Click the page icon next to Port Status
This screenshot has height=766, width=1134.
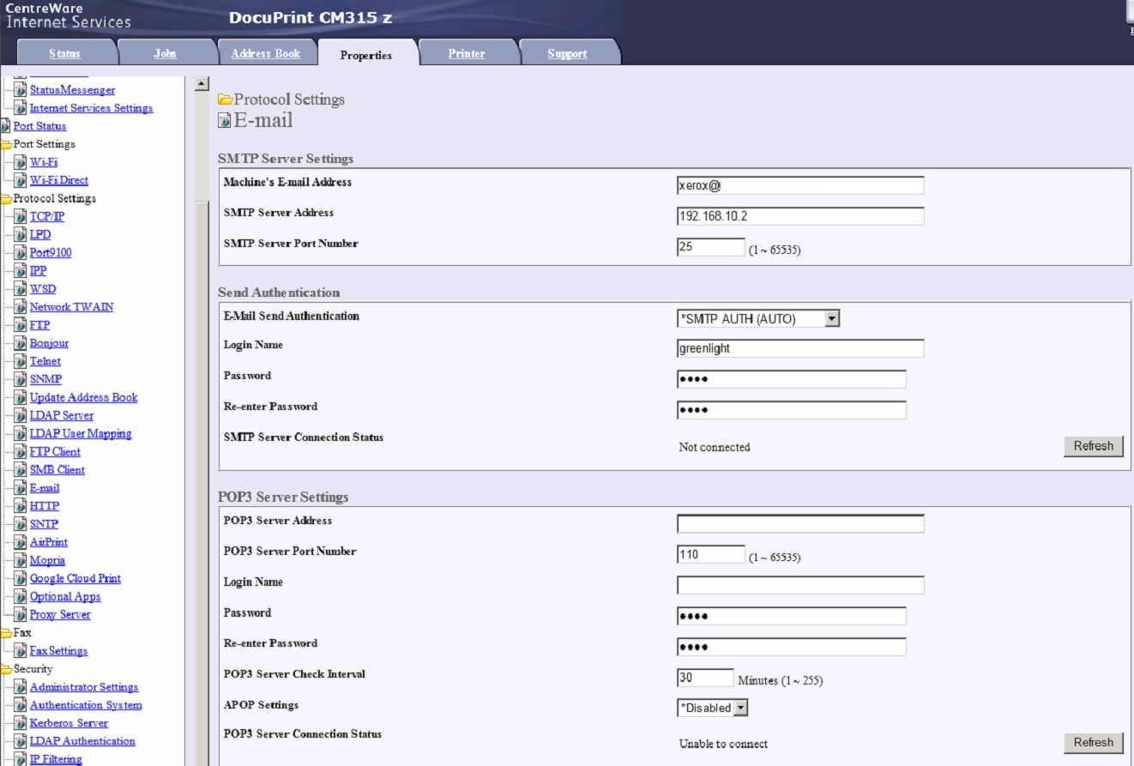(6, 126)
